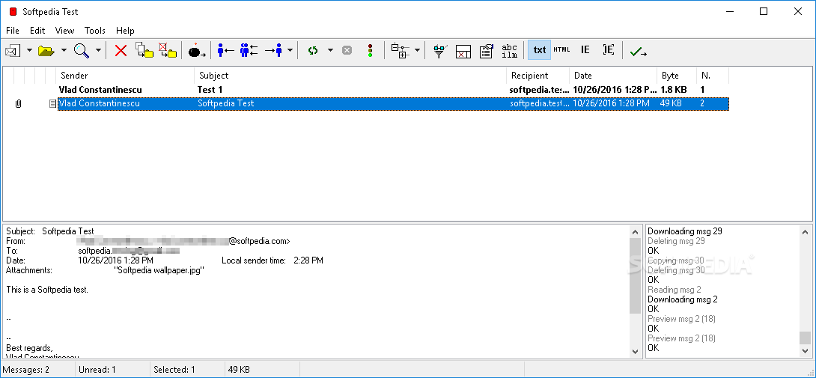Click 'Reading msg 2' log entry
The image size is (816, 378).
(x=674, y=290)
